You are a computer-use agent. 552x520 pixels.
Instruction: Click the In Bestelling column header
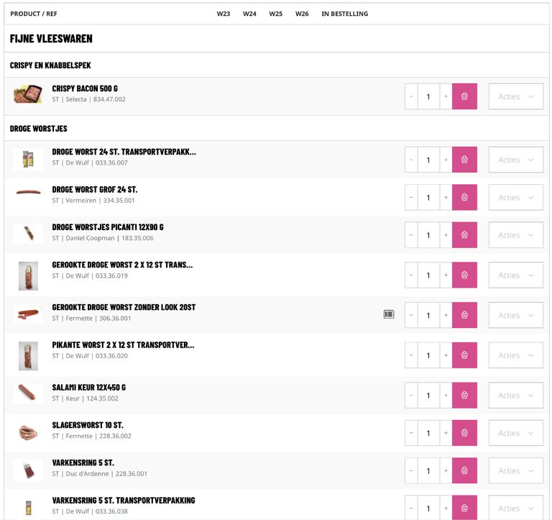(344, 14)
